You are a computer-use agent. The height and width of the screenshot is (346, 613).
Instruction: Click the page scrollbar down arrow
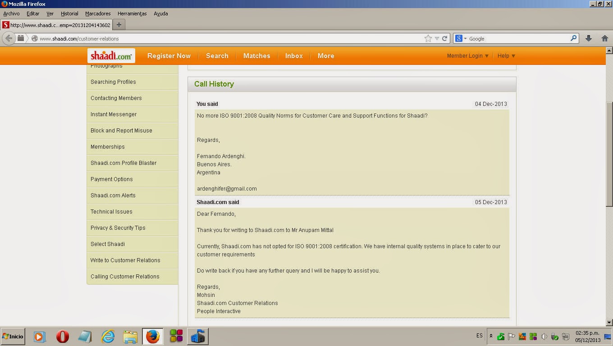coord(609,322)
